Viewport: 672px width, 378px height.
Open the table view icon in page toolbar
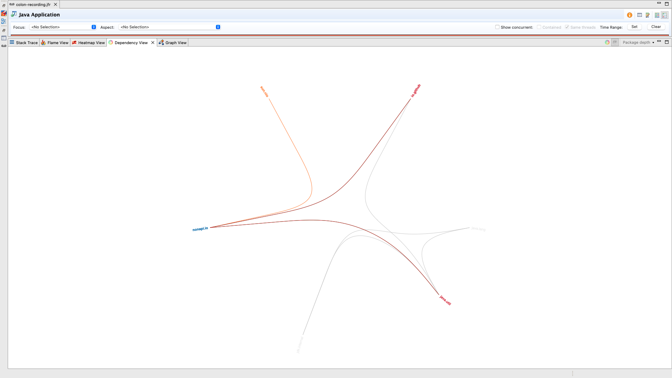click(x=639, y=15)
